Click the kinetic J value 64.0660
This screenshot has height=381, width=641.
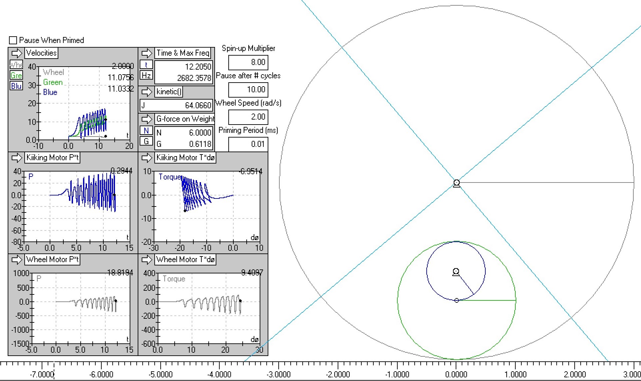[198, 106]
